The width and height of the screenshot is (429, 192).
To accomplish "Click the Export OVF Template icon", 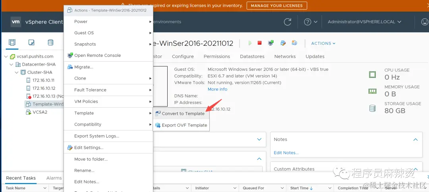I will click(x=158, y=125).
